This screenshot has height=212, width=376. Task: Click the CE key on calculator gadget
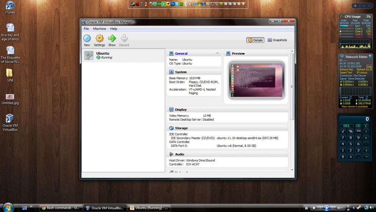[x=358, y=125]
